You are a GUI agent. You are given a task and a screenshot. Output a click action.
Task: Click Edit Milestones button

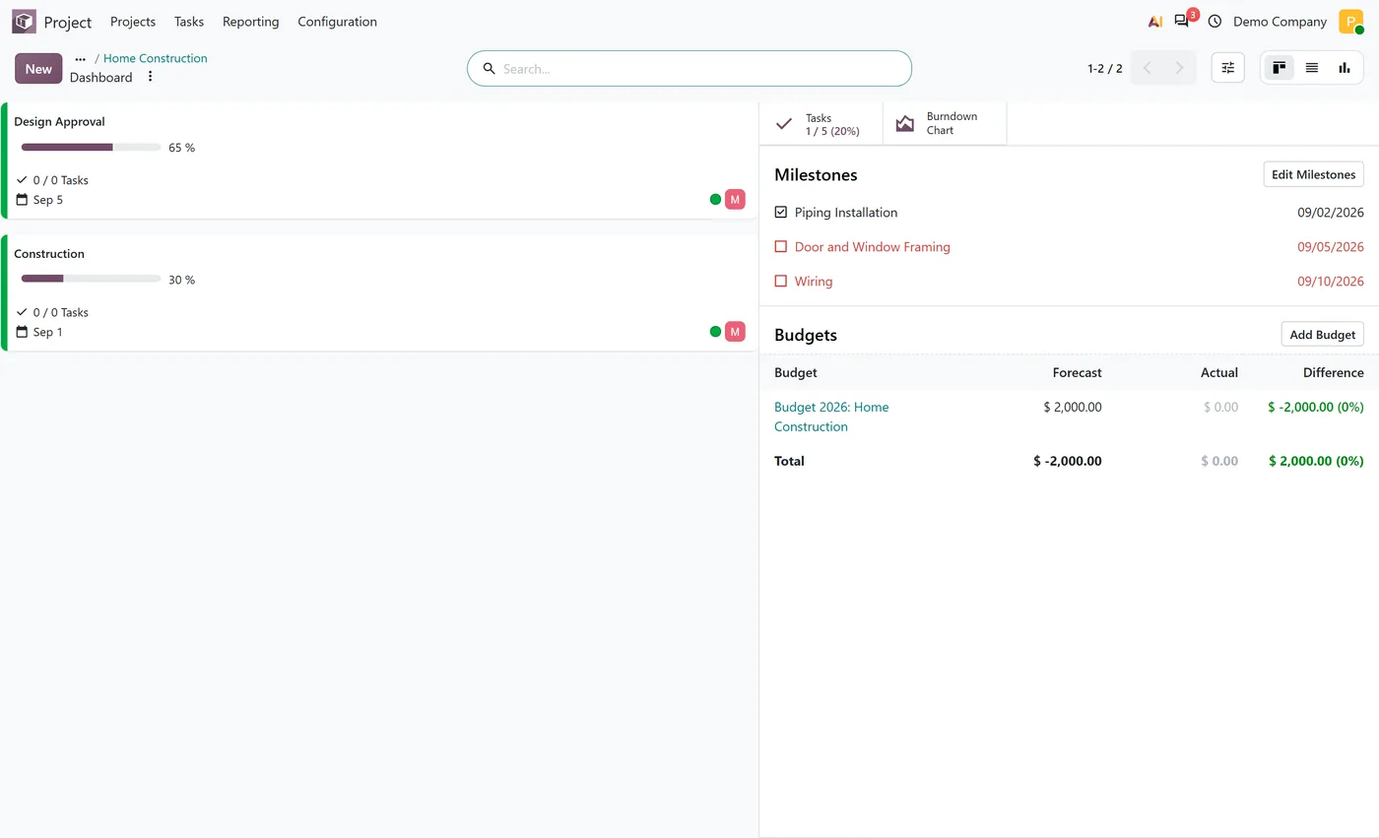point(1313,174)
